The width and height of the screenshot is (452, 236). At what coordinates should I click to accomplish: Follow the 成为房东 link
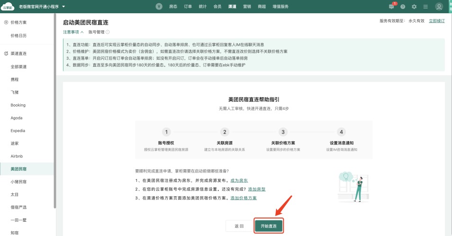click(x=239, y=181)
